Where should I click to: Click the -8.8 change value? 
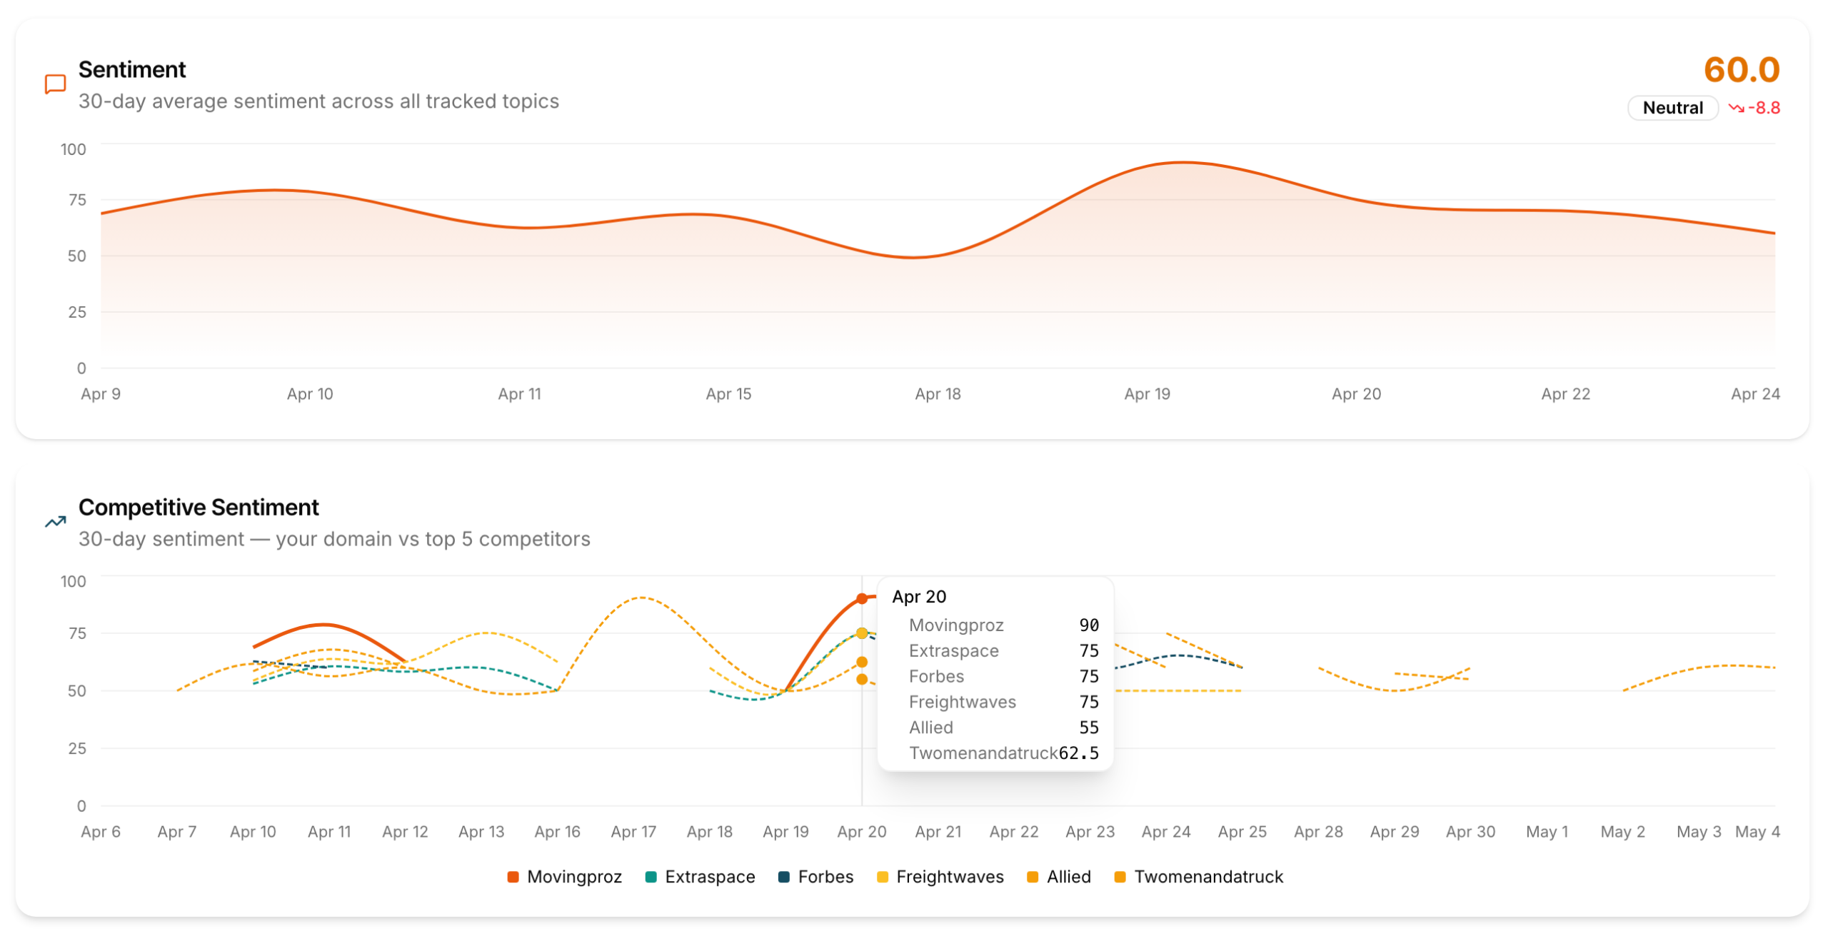[x=1764, y=108]
